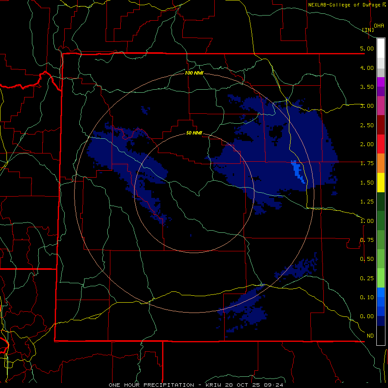Click the One Hour Precipitation KRIW title text
388x388 pixels.
(196, 385)
